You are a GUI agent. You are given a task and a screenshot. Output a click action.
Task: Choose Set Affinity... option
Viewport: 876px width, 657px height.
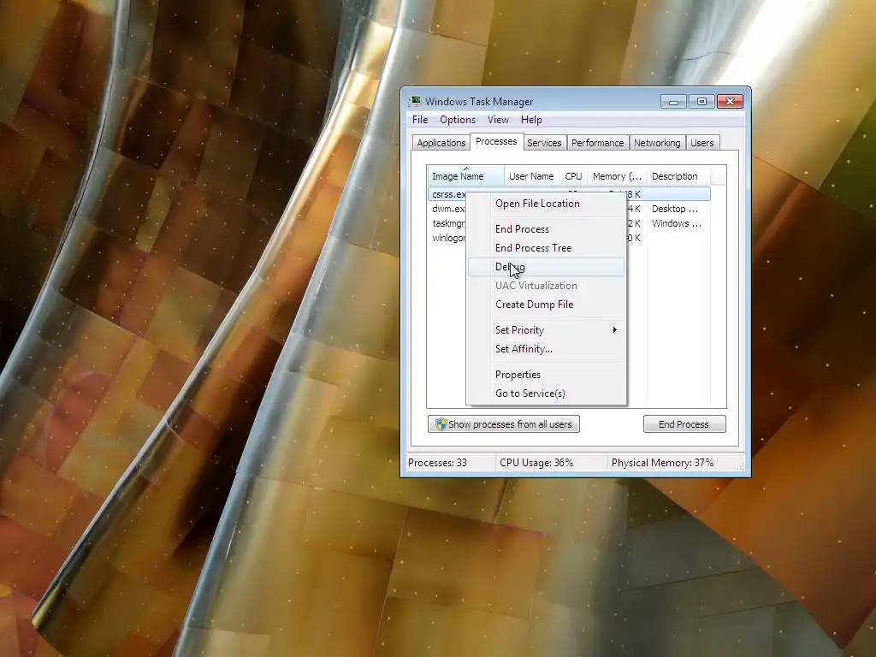547,349
